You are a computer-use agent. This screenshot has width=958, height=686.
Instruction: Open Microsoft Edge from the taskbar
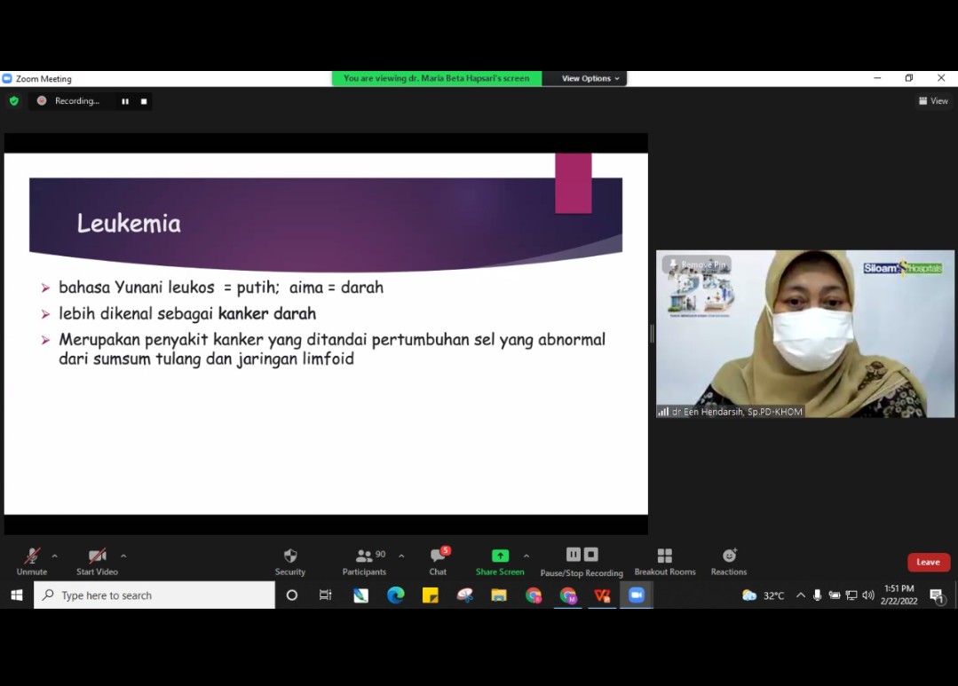click(396, 595)
